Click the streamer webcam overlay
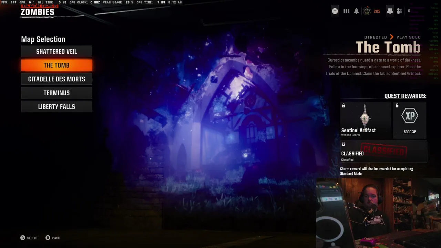This screenshot has width=441, height=248. [x=379, y=213]
